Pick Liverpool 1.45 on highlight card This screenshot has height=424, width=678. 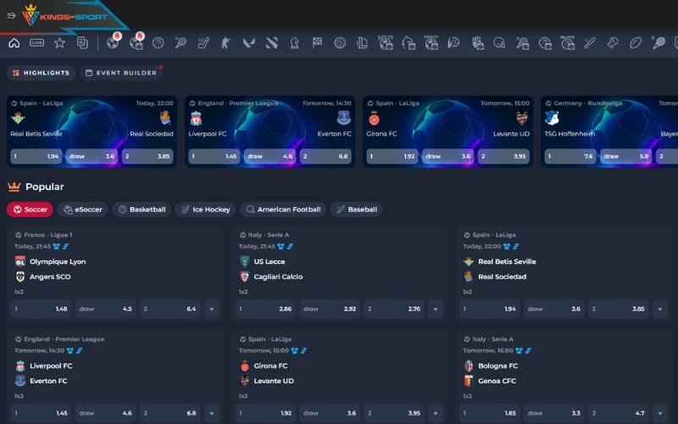pyautogui.click(x=214, y=156)
